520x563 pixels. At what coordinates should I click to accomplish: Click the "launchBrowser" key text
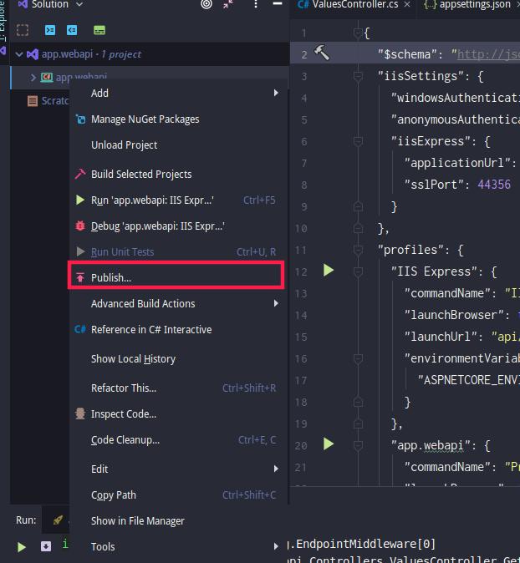(456, 315)
